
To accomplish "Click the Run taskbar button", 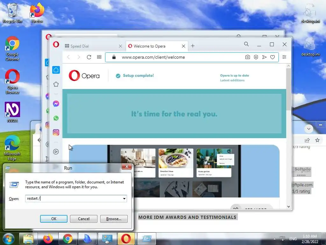I will pyautogui.click(x=146, y=239).
